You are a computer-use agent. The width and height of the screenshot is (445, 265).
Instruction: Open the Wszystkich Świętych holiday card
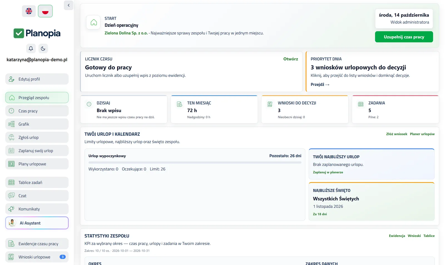372,202
